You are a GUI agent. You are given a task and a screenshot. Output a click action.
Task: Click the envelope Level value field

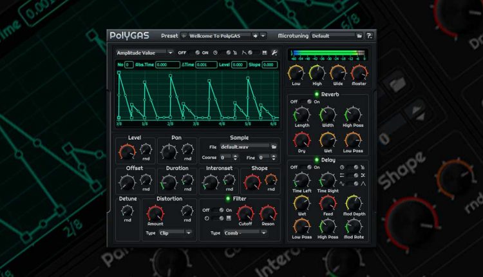(239, 64)
